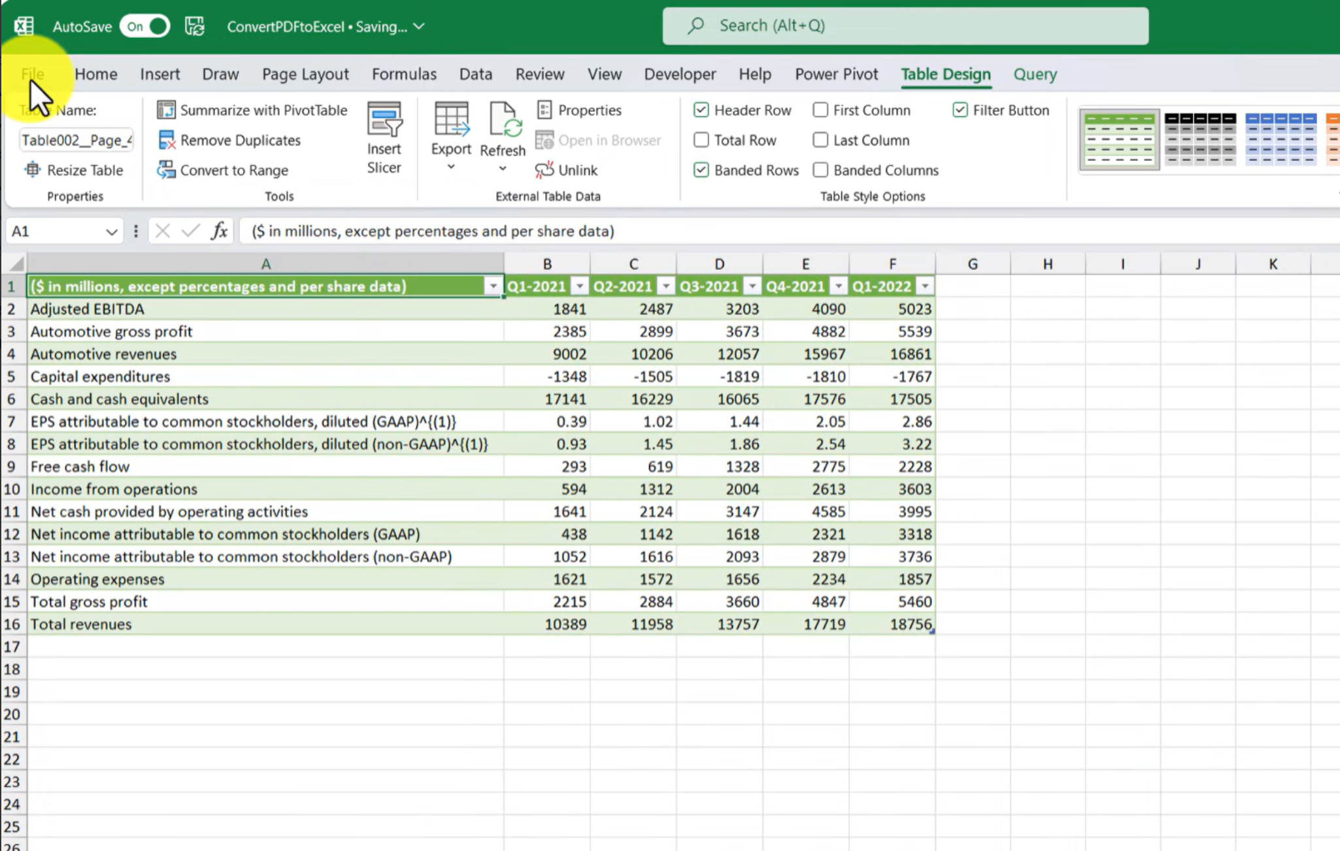Click the Remove Duplicates icon
Viewport: 1340px width, 851px height.
click(x=166, y=140)
